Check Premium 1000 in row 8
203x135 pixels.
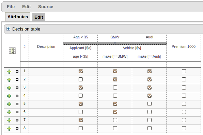click(184, 128)
